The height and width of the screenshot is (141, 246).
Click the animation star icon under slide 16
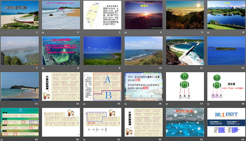pos(126,104)
